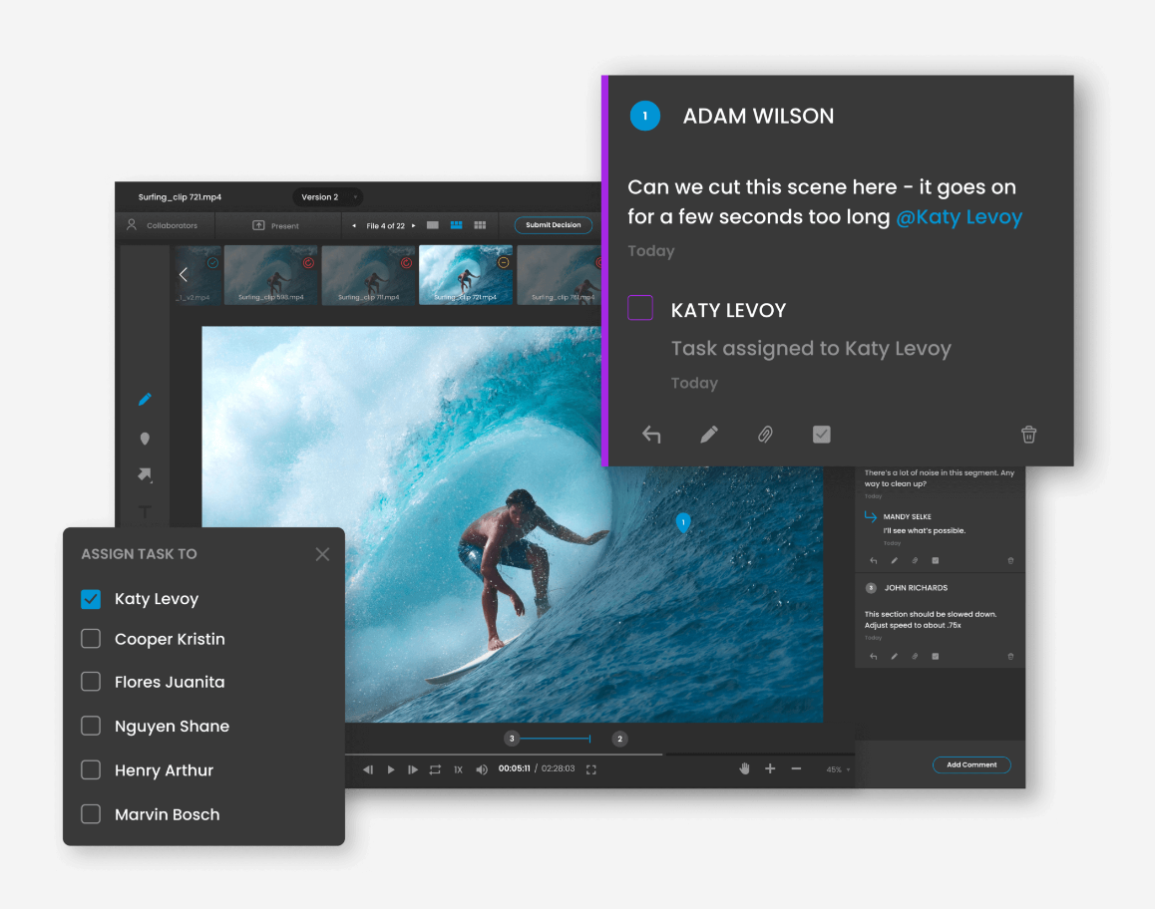
Task: Select the pencil annotation tool in the left sidebar
Action: coord(145,399)
